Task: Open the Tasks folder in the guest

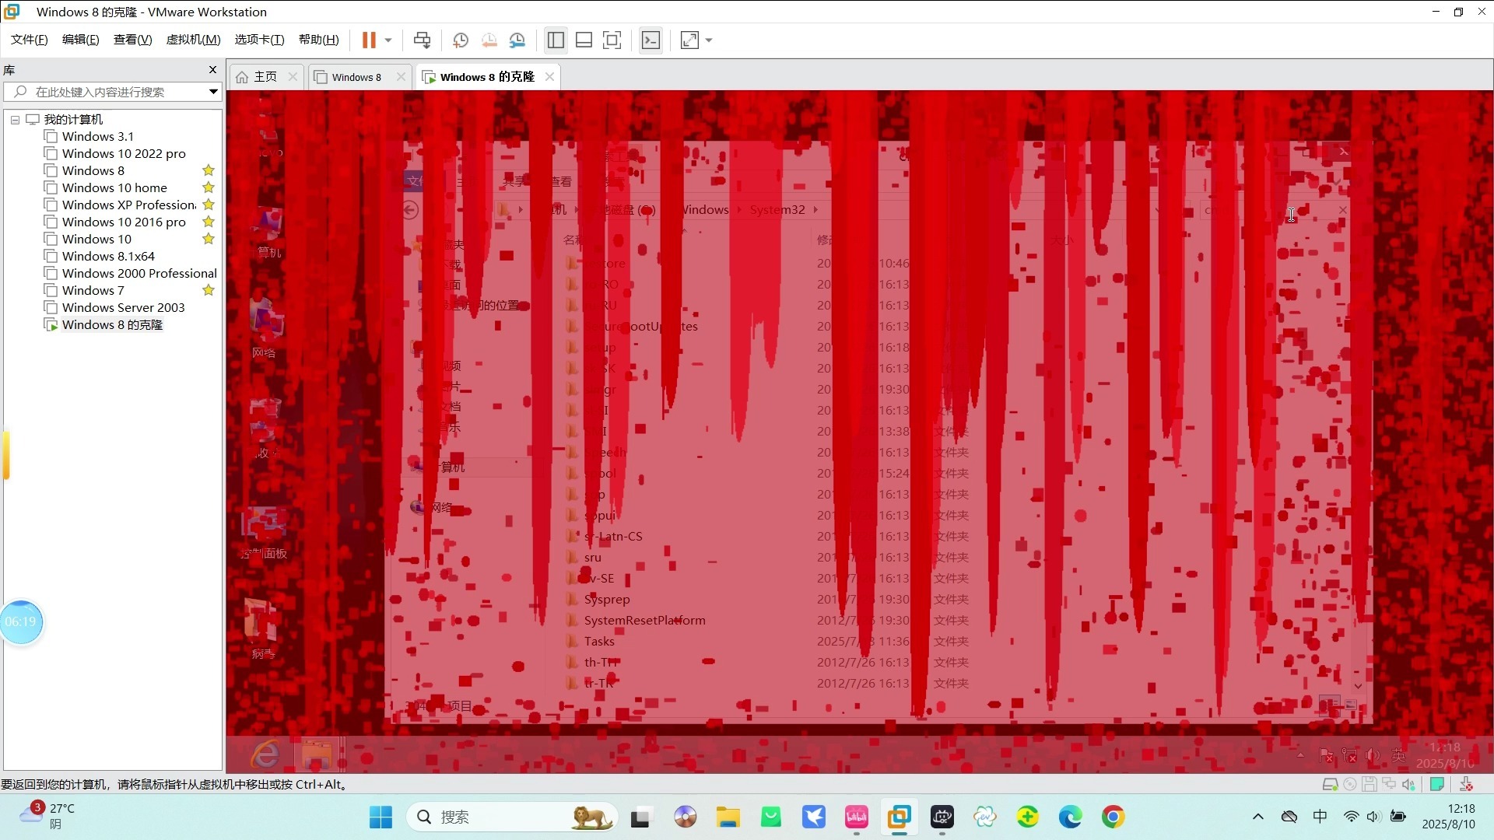Action: point(599,642)
